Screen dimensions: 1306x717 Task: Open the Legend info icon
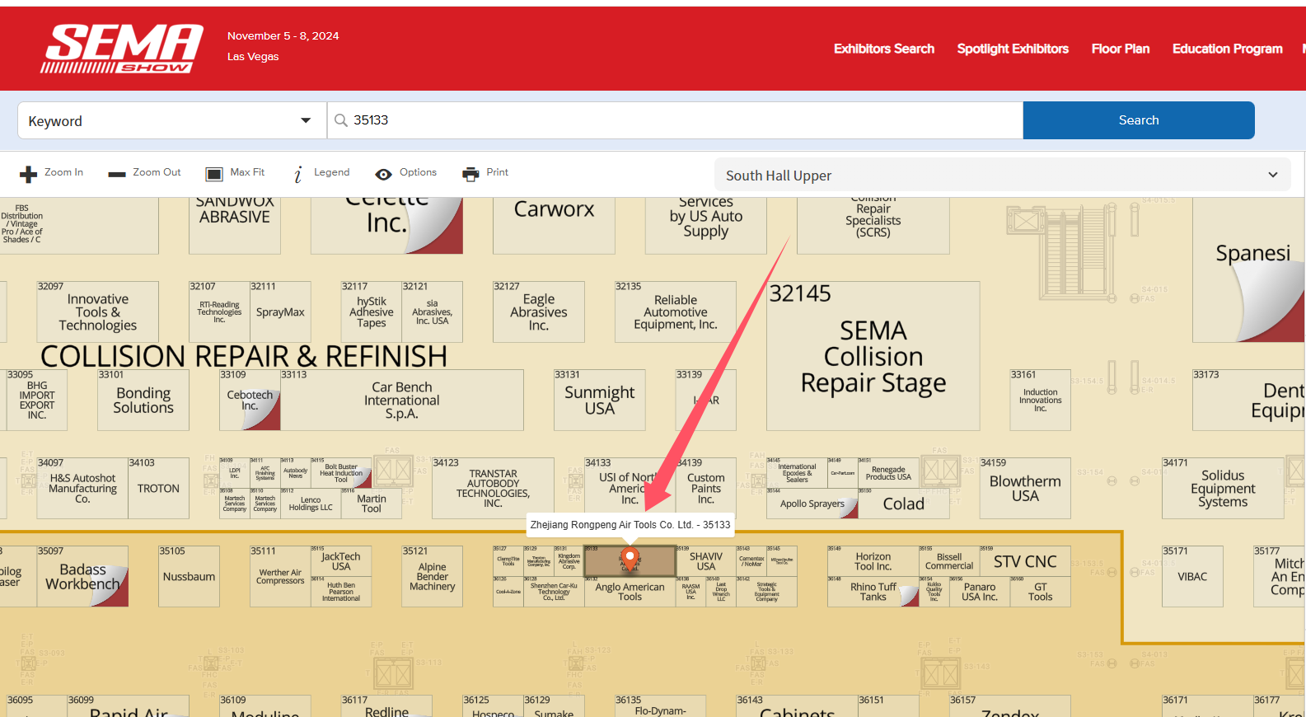click(x=298, y=174)
